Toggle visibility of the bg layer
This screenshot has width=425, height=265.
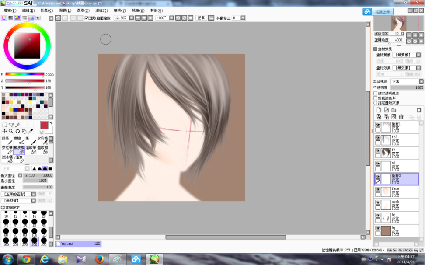pos(378,228)
